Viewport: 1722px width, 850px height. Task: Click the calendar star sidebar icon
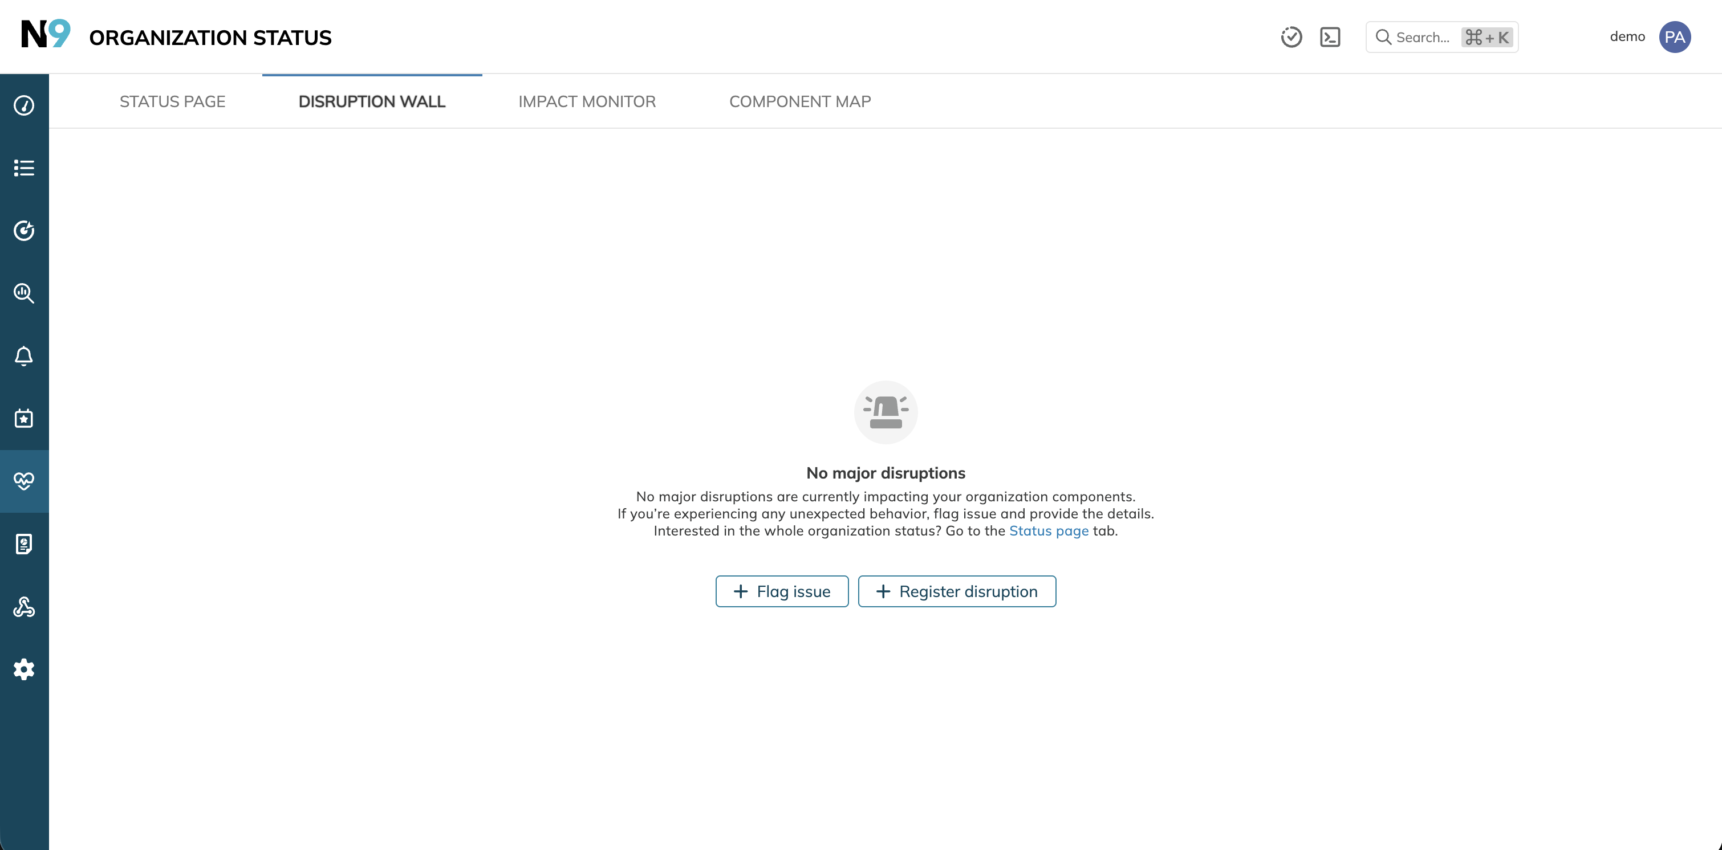(24, 419)
